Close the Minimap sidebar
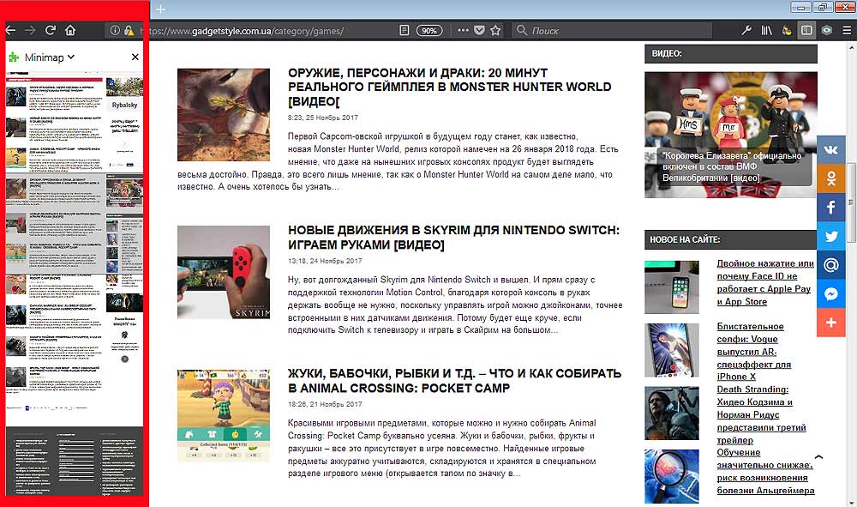This screenshot has width=857, height=507. pyautogui.click(x=135, y=57)
